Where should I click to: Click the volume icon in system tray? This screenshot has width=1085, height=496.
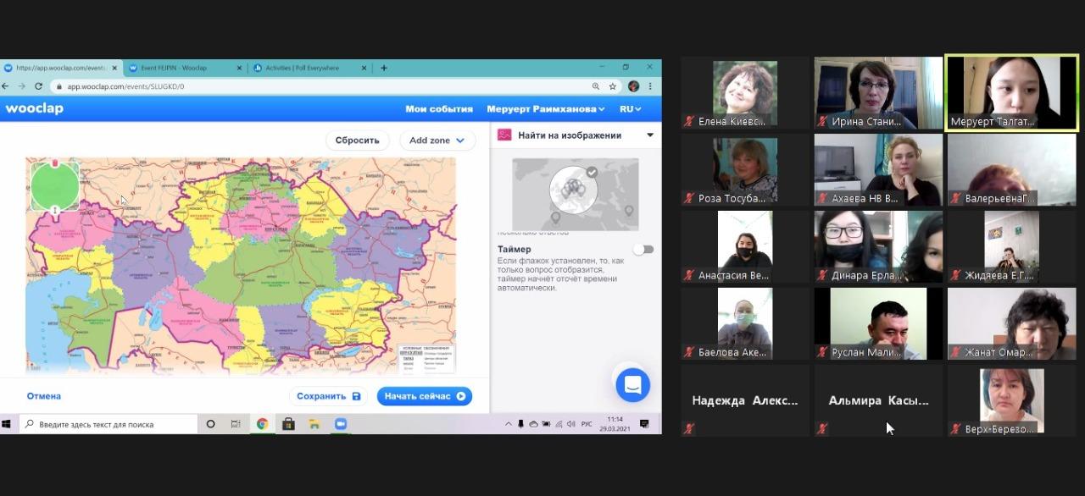coord(570,423)
